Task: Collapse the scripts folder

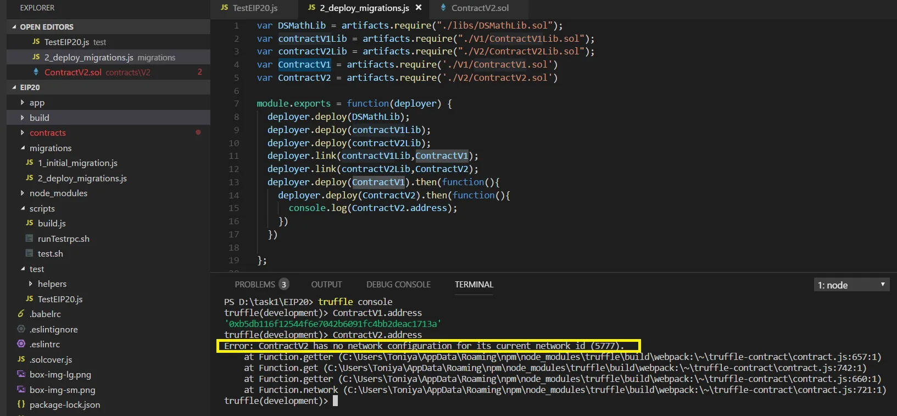Action: pyautogui.click(x=23, y=208)
